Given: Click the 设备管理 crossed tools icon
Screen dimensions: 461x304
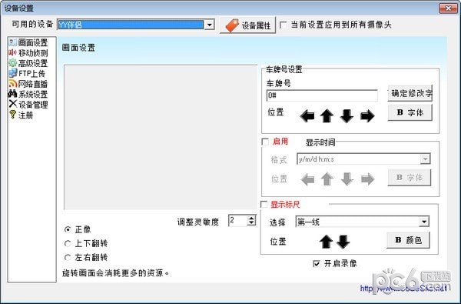Looking at the screenshot, I should coord(12,104).
